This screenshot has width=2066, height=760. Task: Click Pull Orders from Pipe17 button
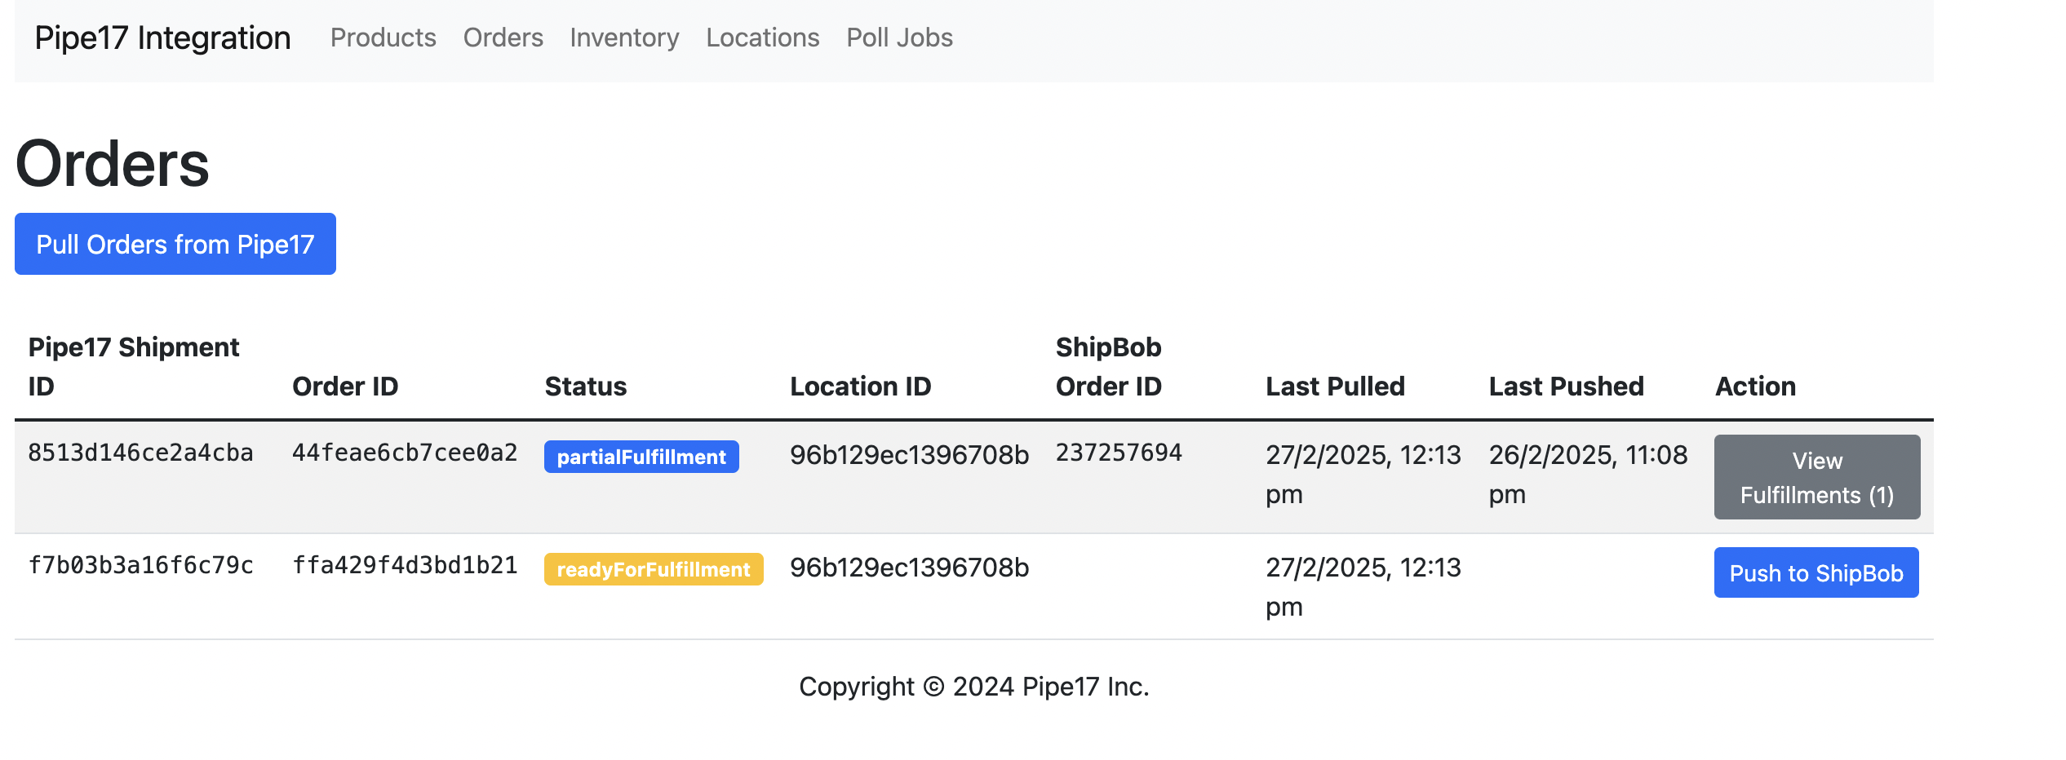coord(175,244)
